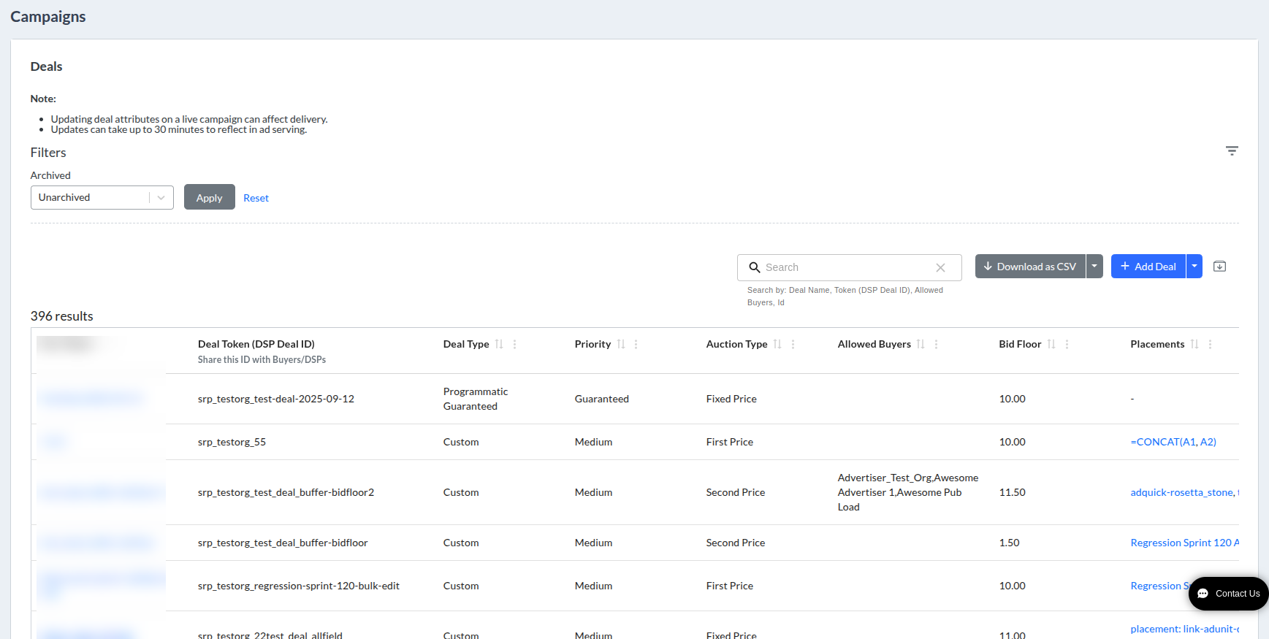Sort by Priority column arrows
Screen dimensions: 1269x639
point(621,344)
